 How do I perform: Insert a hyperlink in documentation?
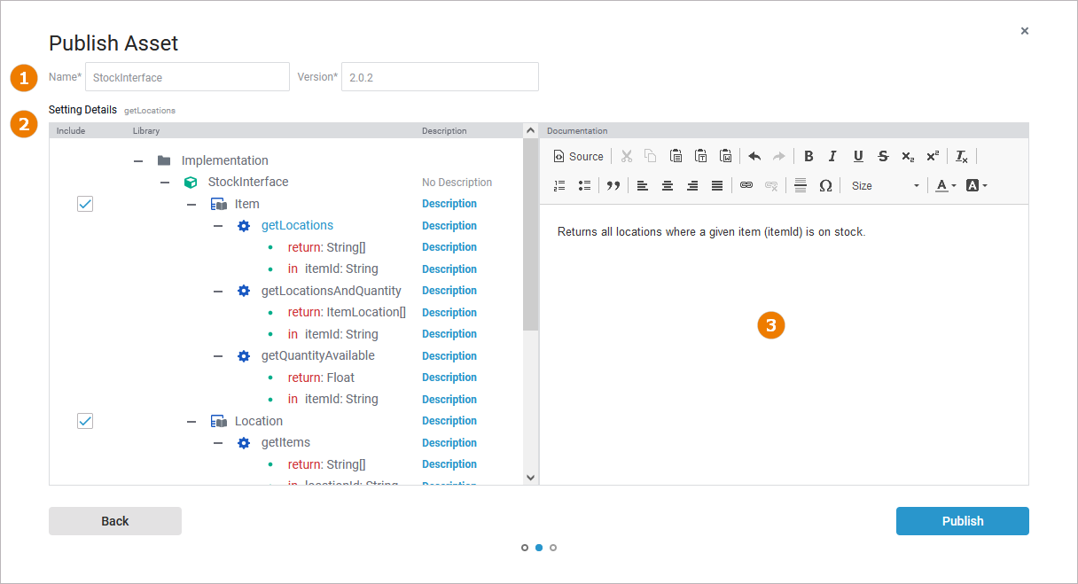click(x=746, y=186)
